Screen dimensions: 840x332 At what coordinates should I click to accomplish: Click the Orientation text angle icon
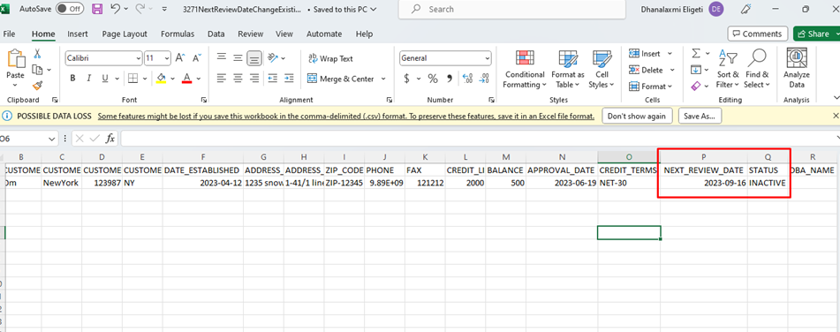tap(273, 57)
